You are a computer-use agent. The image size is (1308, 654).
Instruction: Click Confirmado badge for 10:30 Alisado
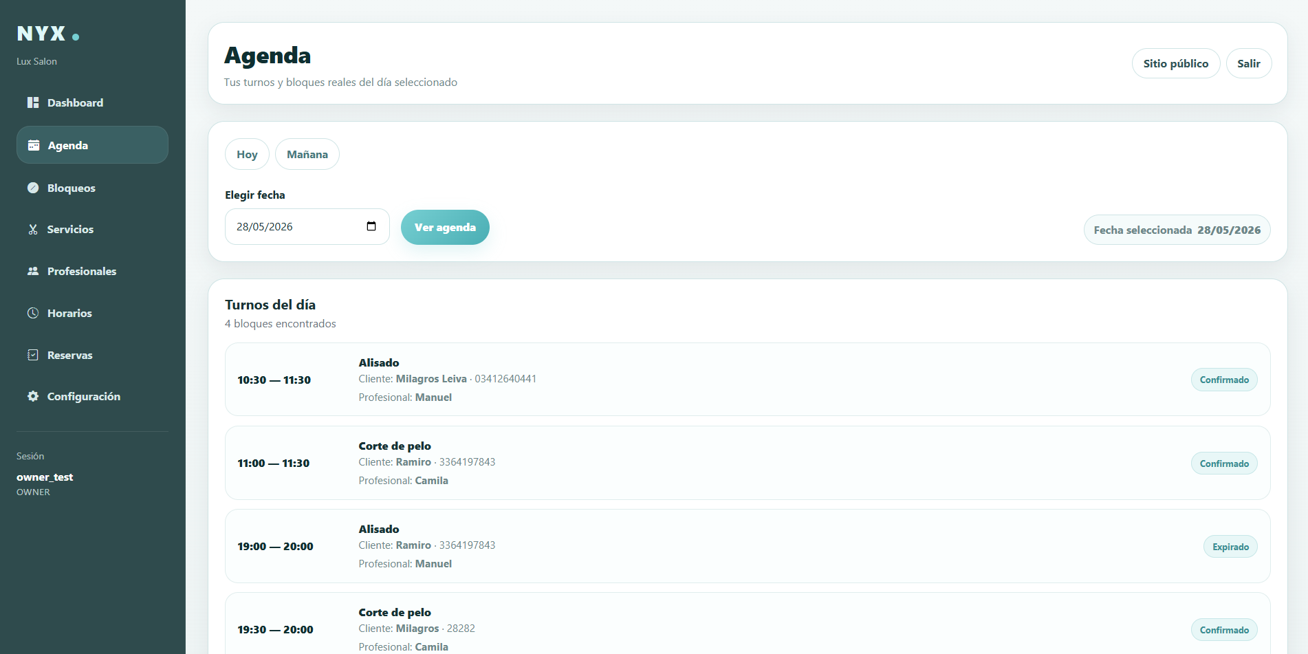pyautogui.click(x=1224, y=380)
